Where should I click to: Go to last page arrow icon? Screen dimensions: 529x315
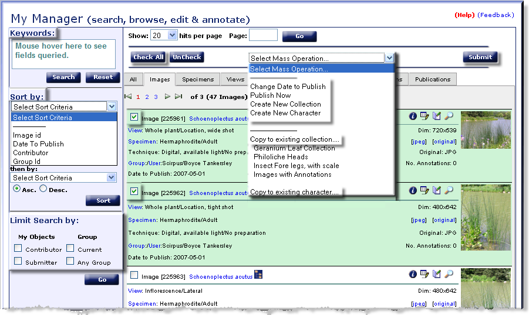178,97
